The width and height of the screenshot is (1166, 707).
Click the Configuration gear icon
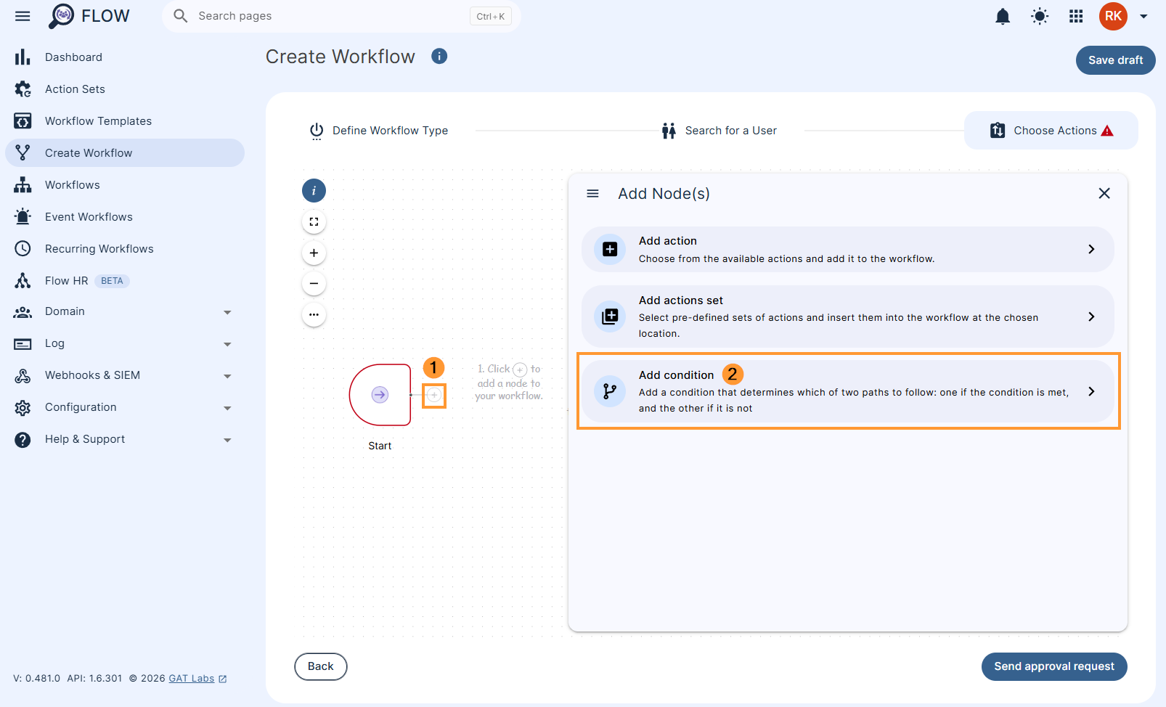(x=23, y=408)
